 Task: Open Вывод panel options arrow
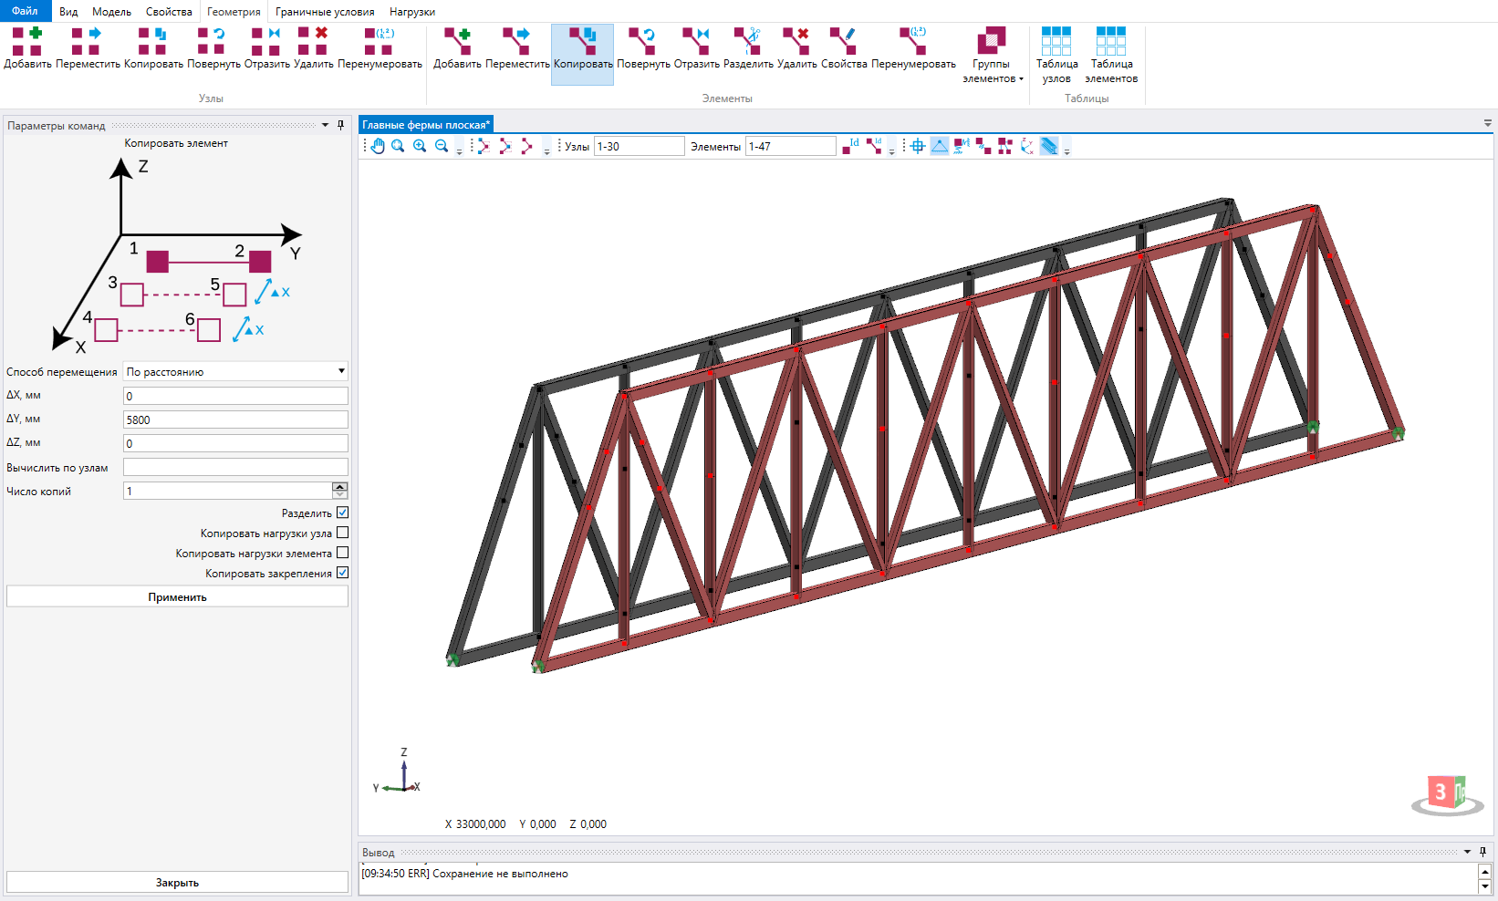click(x=1468, y=852)
